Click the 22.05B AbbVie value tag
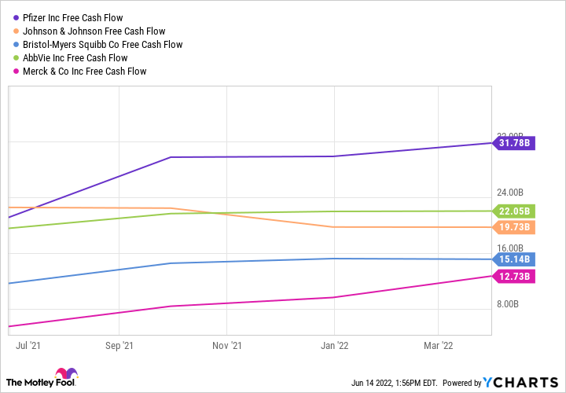566x393 pixels. click(515, 211)
